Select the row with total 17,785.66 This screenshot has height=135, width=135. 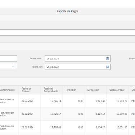pos(67,127)
